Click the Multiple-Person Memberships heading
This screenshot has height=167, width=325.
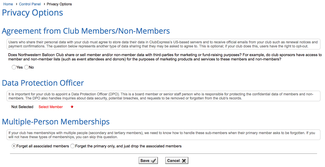coord(56,122)
